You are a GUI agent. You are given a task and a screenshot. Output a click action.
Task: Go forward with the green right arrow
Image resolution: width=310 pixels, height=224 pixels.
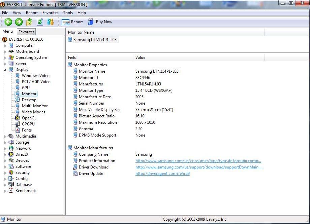coord(19,22)
